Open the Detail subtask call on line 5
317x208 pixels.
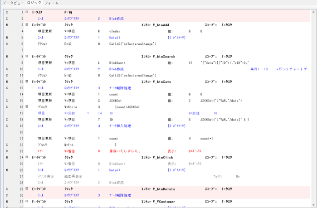(x=114, y=38)
